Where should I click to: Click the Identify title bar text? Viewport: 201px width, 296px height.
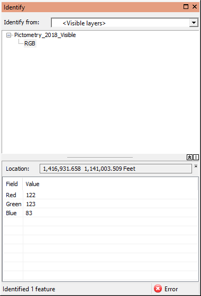click(x=14, y=7)
